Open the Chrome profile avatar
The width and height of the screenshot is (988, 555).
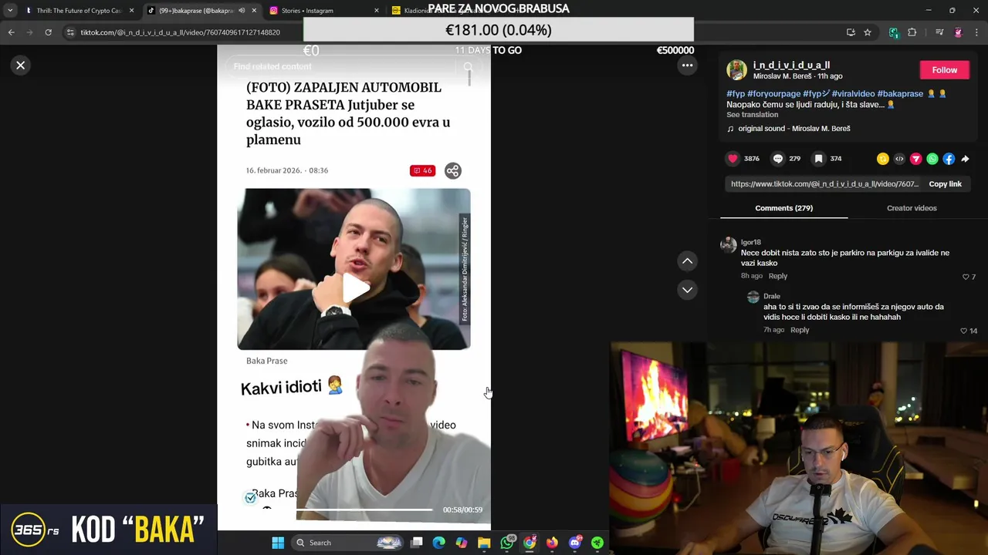[958, 32]
